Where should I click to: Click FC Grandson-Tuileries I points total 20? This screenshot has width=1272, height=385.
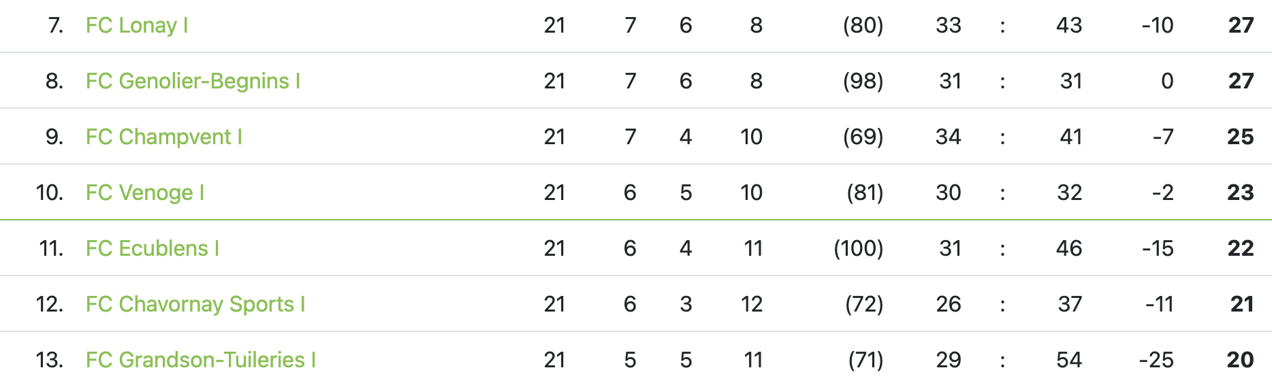[x=1240, y=360]
